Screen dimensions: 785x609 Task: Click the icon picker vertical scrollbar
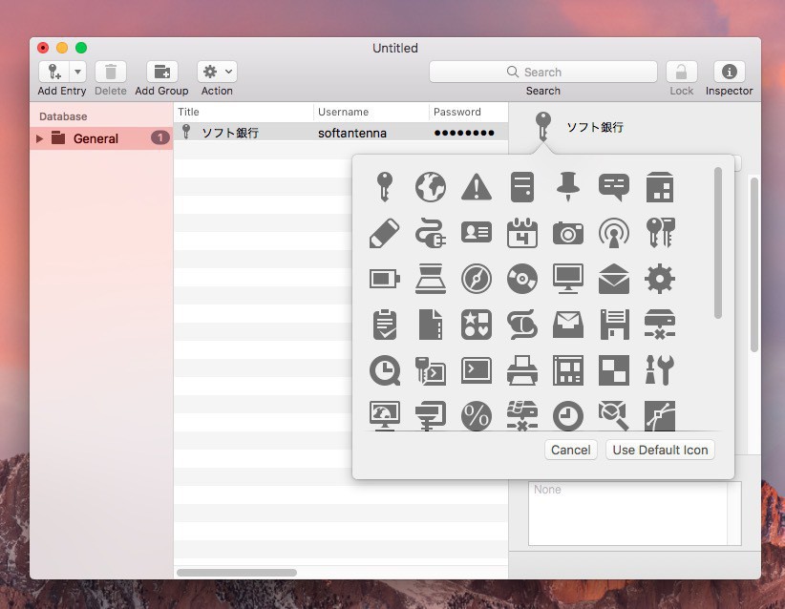point(718,243)
